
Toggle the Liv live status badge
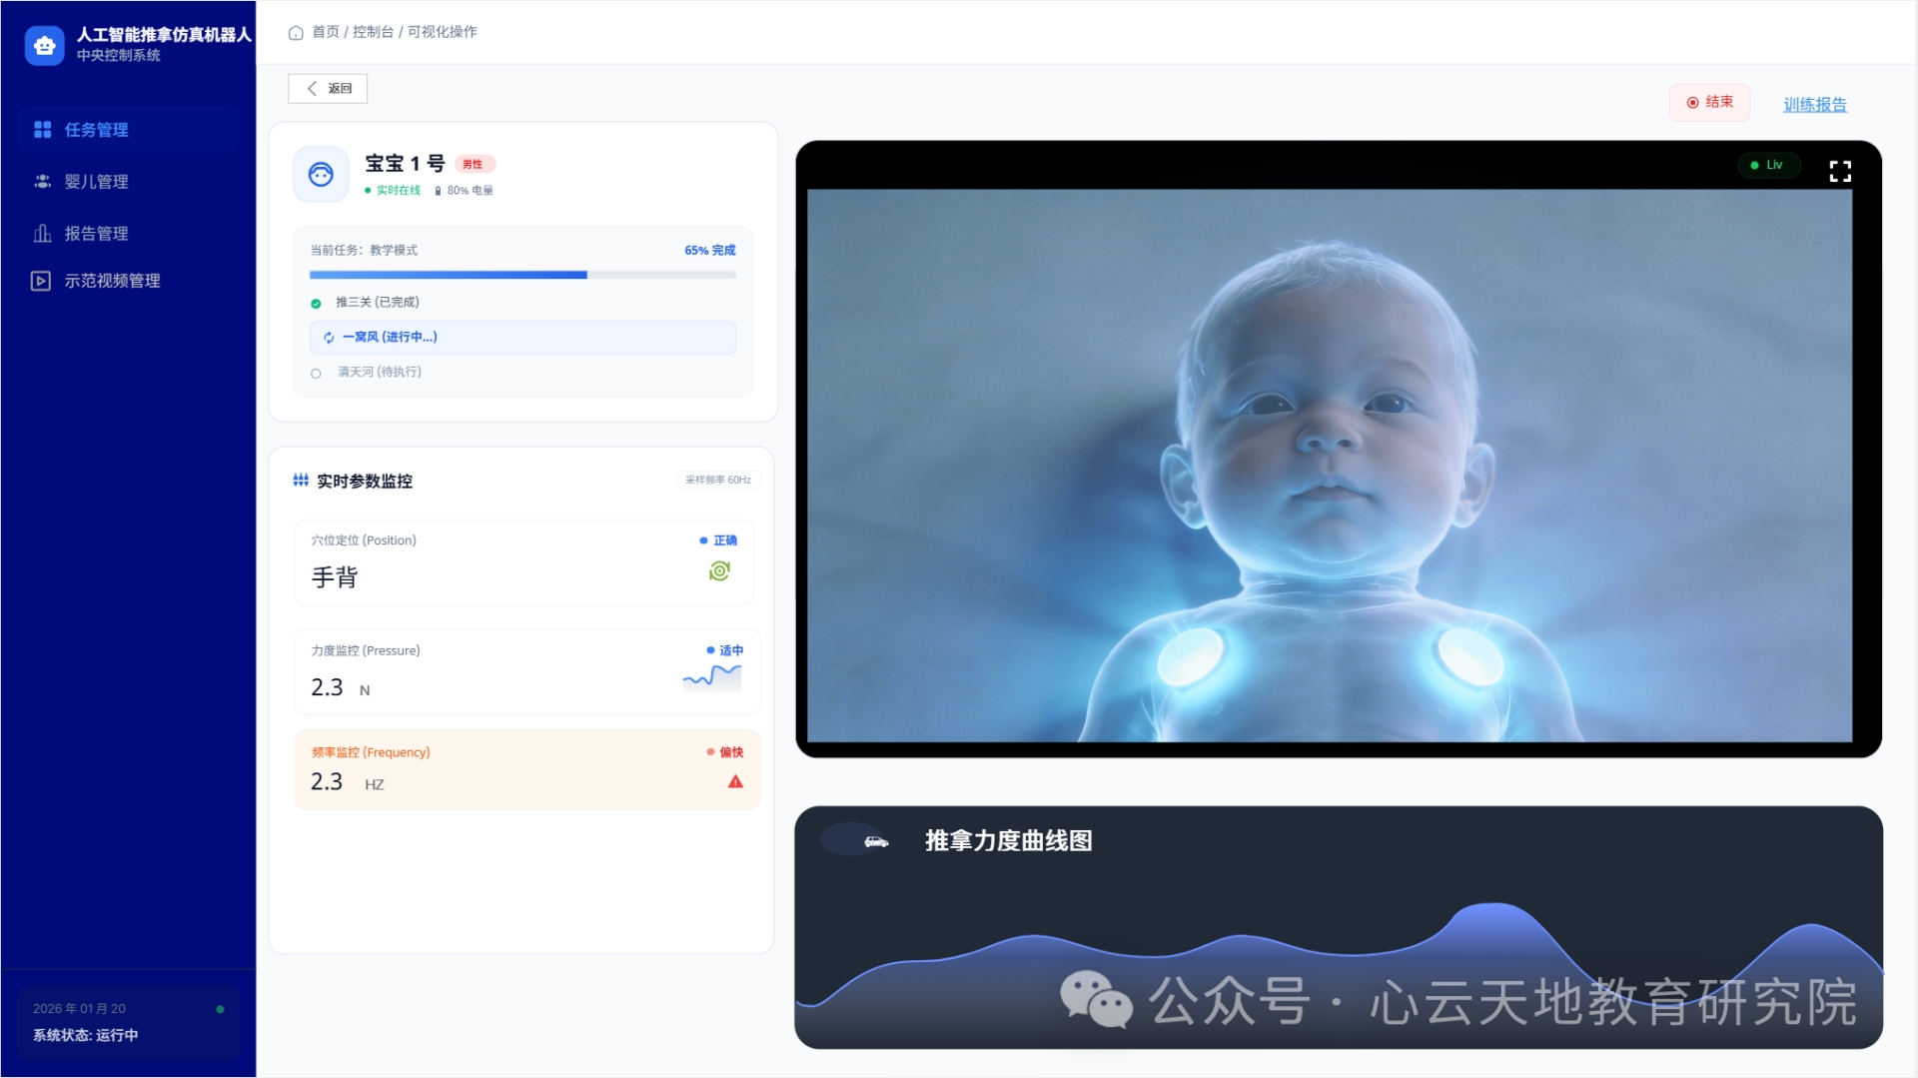1768,165
